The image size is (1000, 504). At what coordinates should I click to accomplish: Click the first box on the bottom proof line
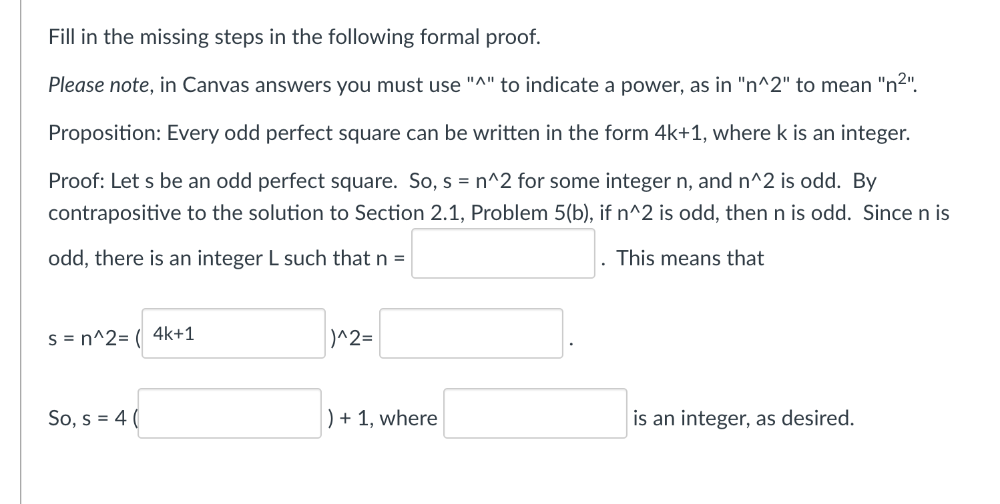(229, 413)
